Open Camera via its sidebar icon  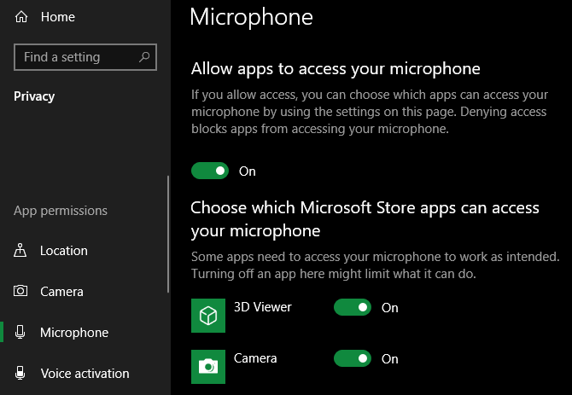(x=21, y=292)
